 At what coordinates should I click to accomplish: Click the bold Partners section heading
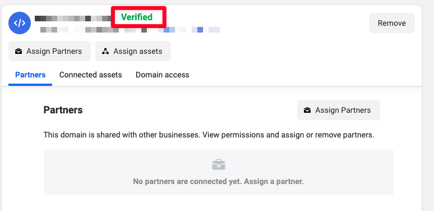(x=63, y=110)
